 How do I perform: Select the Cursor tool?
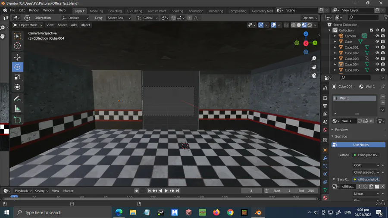[17, 46]
